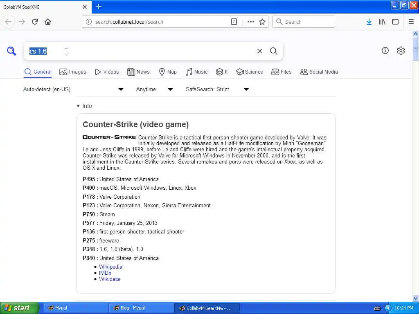Click the 'P275 : freeware' row

[101, 240]
